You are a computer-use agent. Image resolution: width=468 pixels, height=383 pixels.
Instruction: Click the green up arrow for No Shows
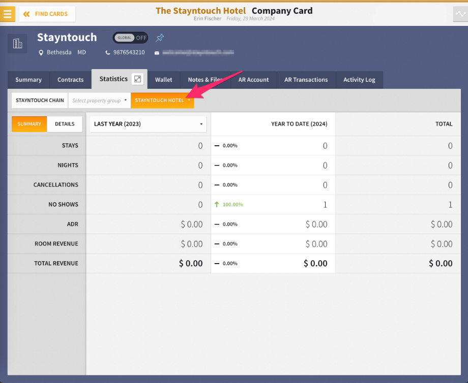click(x=217, y=205)
